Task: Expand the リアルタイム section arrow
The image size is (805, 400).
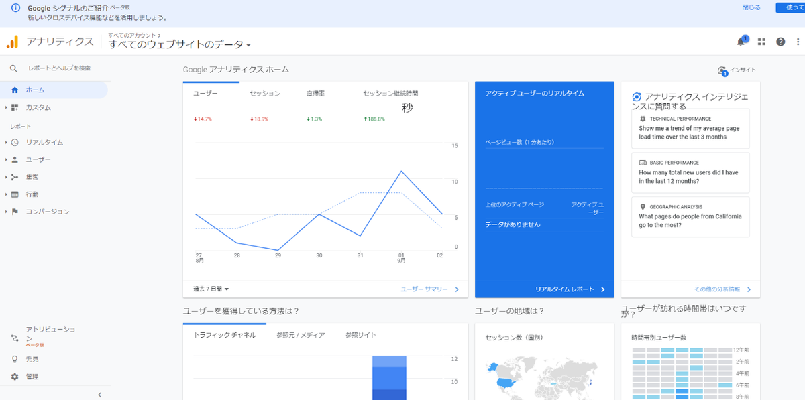Action: [x=5, y=142]
